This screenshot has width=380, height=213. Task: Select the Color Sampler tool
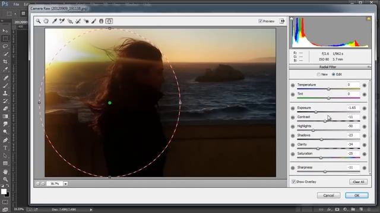[62, 21]
